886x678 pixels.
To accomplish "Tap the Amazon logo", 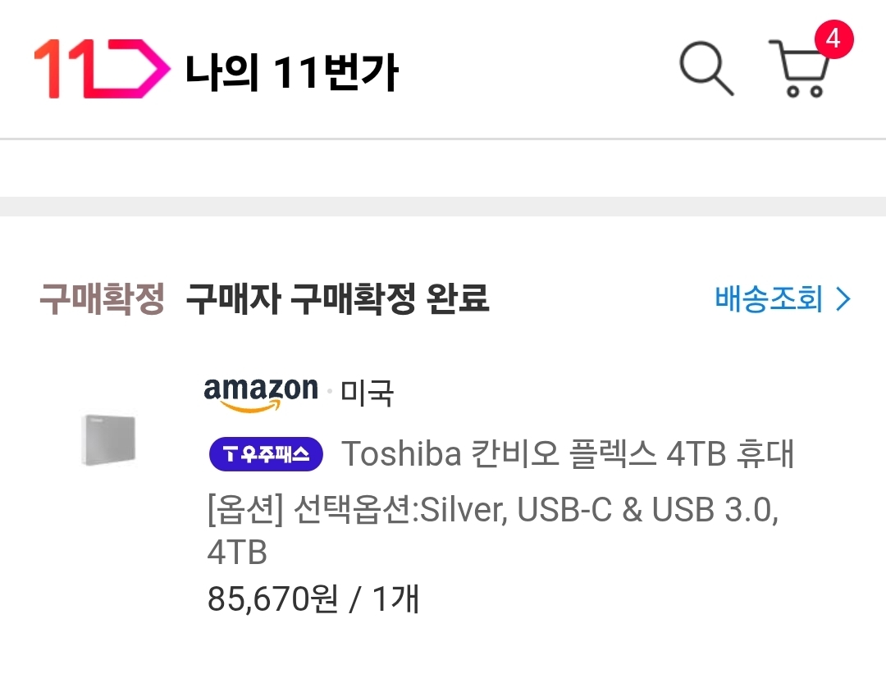I will (261, 394).
